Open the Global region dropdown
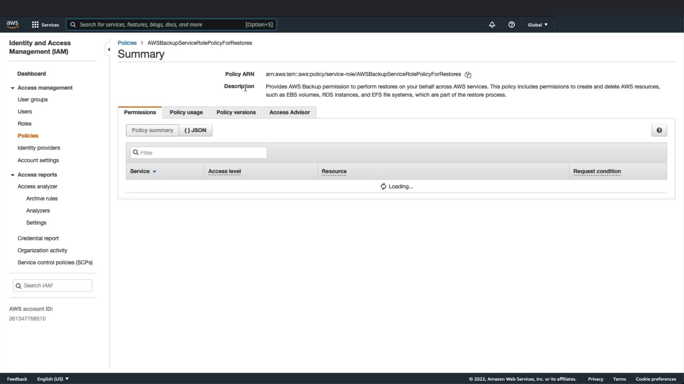 point(538,25)
